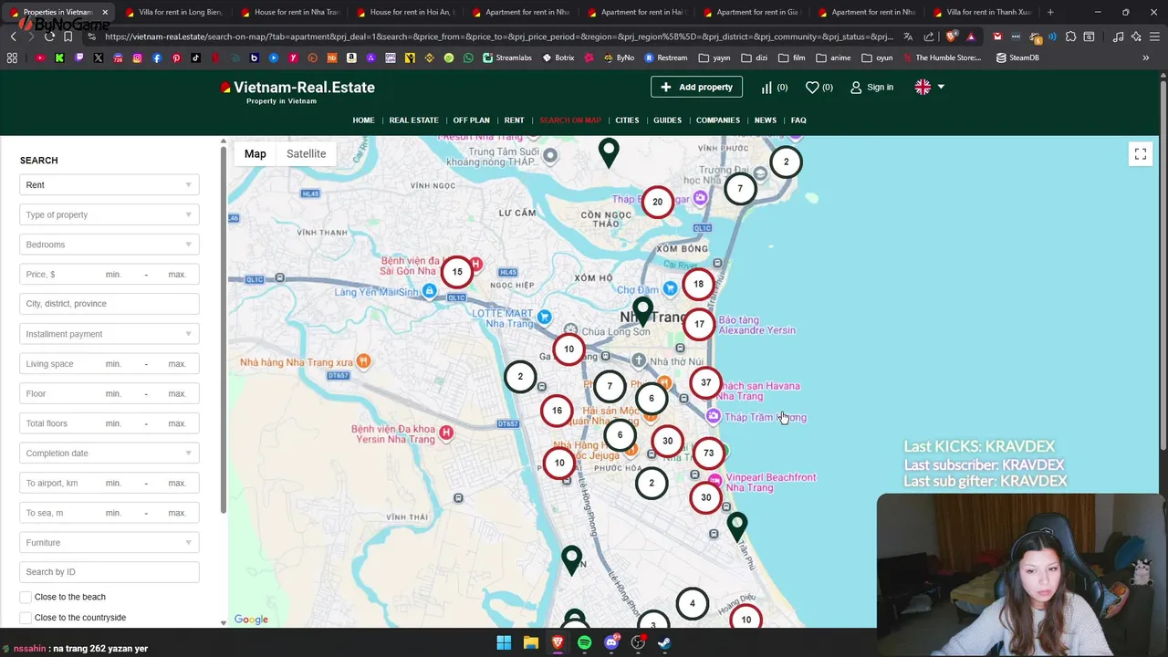This screenshot has height=657, width=1168.
Task: Open File Explorer from the taskbar
Action: pos(530,642)
